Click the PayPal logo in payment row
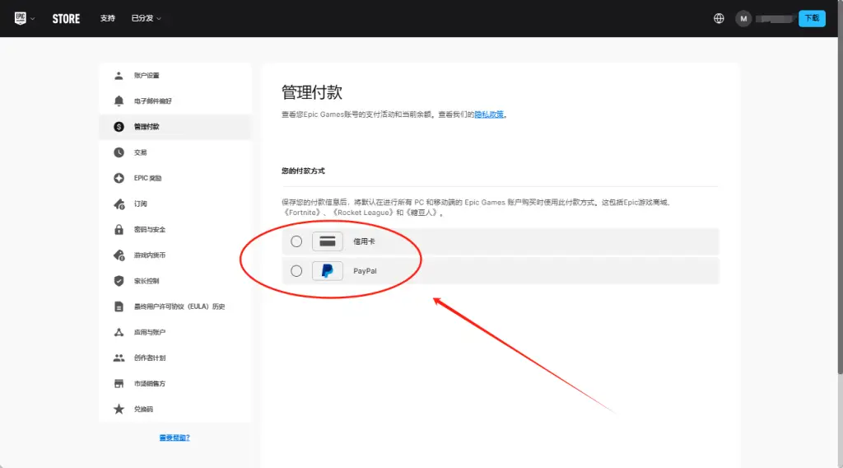 (x=327, y=271)
